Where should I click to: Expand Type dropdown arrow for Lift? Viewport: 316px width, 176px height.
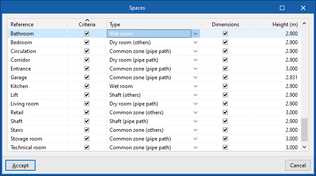point(196,95)
